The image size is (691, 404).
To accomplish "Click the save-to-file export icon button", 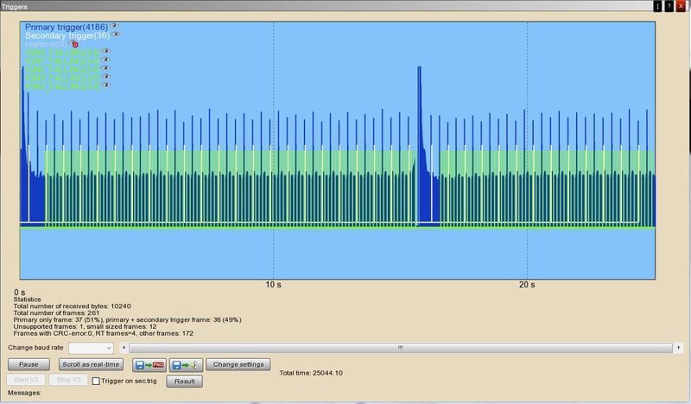I will click(185, 364).
